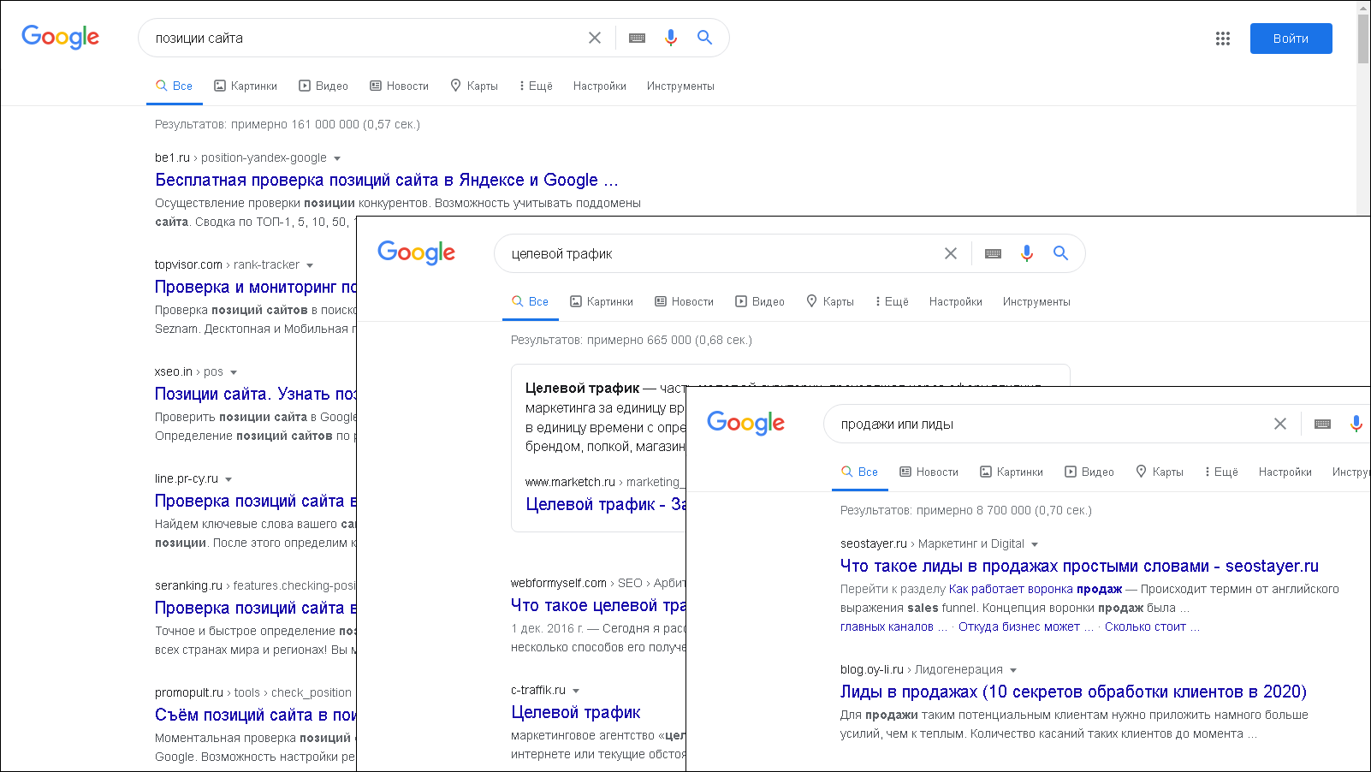Open the promopult.ru 'Съём позиций сайта' result

click(255, 715)
